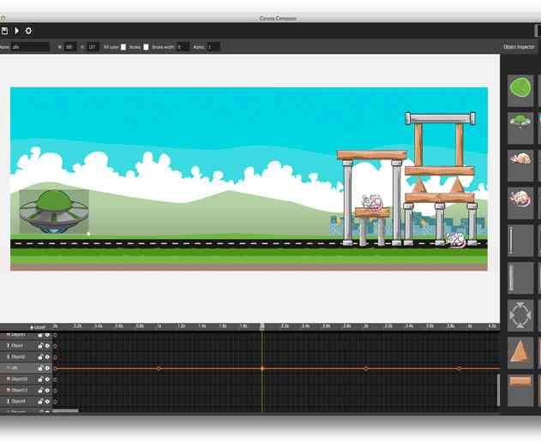541x447 pixels.
Task: Select the ufo keyframe at time zero
Action: (55, 368)
